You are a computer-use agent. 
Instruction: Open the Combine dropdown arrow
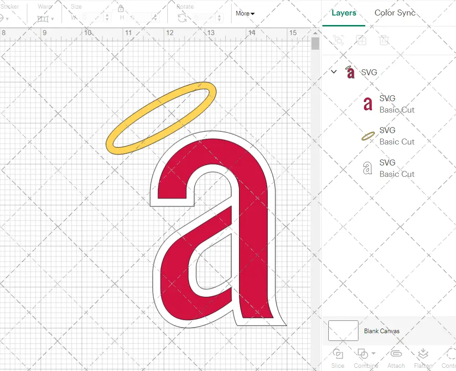click(x=373, y=354)
